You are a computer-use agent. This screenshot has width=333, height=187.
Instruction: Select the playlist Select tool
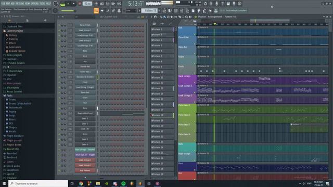[x=183, y=17]
